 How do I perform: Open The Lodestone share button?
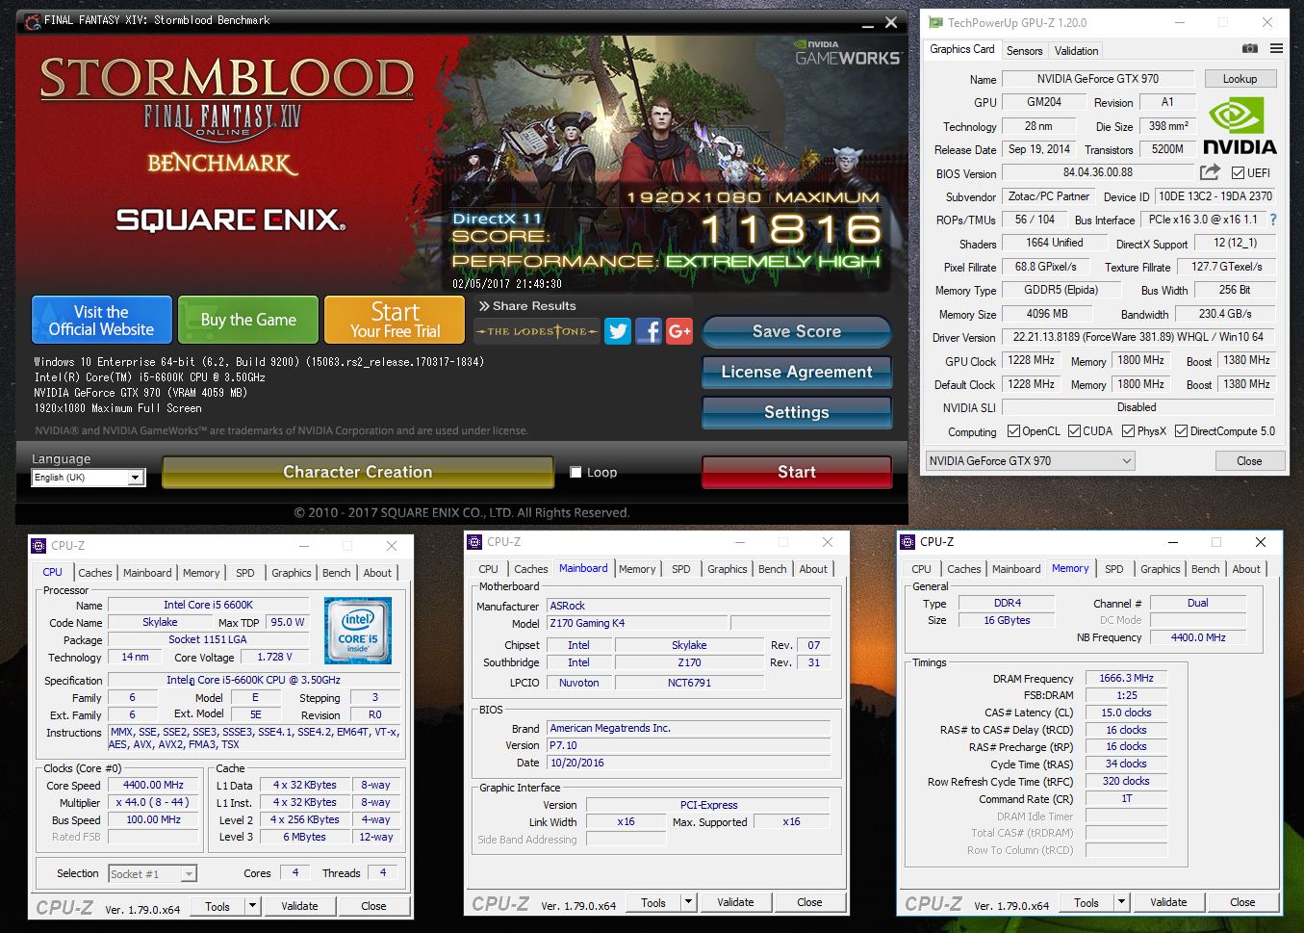(x=537, y=331)
